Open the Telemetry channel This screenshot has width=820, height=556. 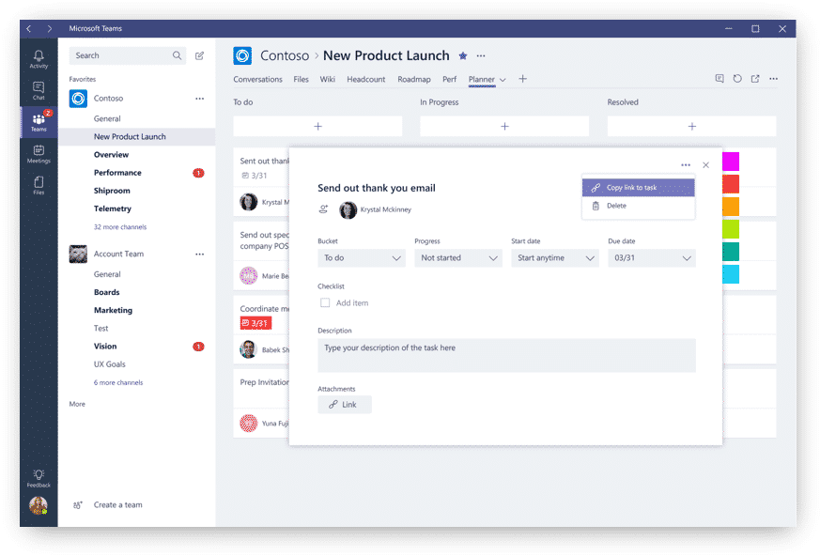tap(113, 208)
